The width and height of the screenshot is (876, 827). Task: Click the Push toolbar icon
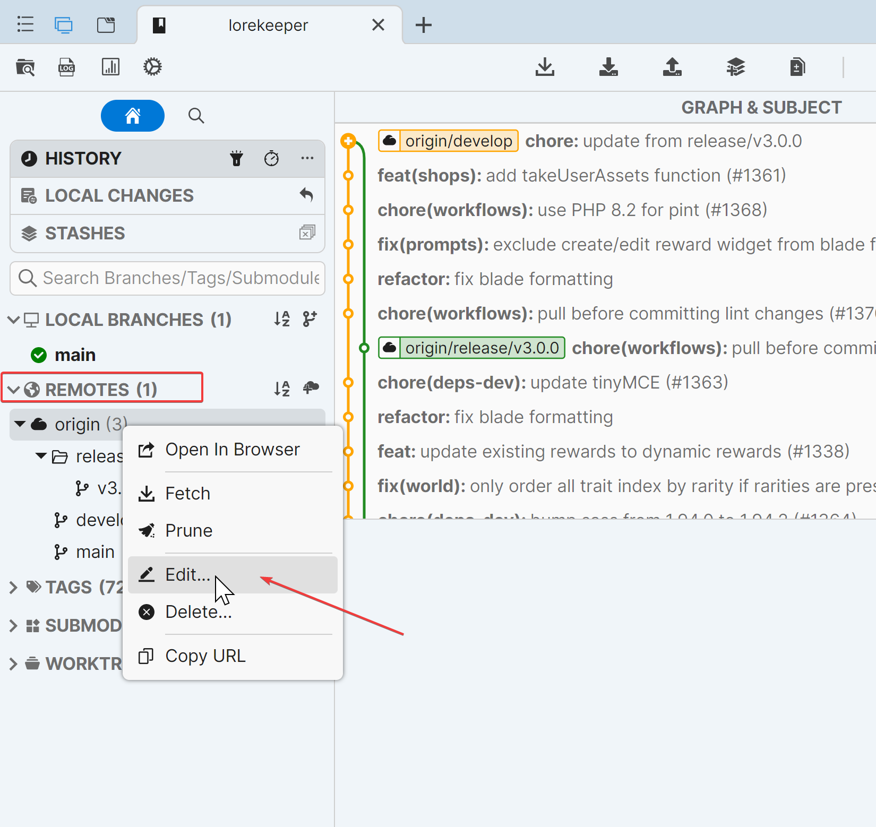(672, 67)
